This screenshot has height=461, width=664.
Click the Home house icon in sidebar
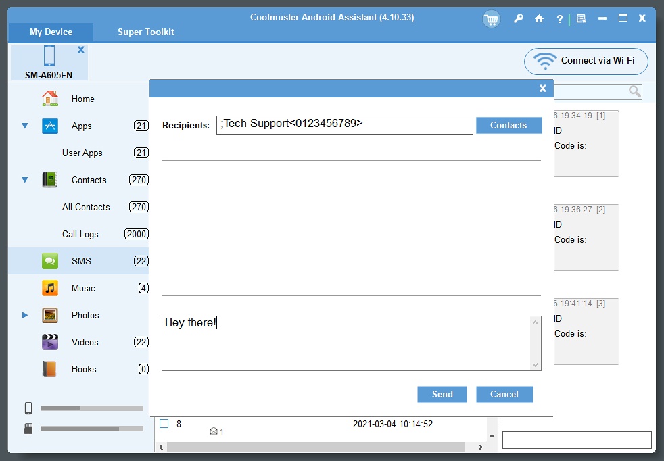pos(50,99)
